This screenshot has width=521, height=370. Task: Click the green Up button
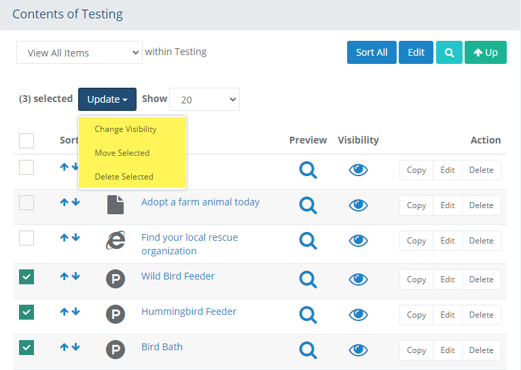pyautogui.click(x=486, y=52)
